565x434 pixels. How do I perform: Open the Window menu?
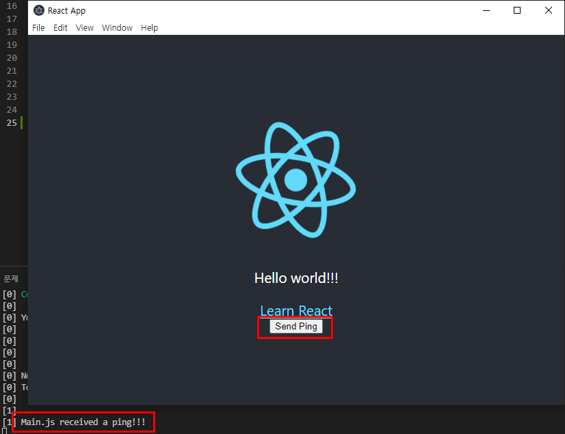point(117,28)
